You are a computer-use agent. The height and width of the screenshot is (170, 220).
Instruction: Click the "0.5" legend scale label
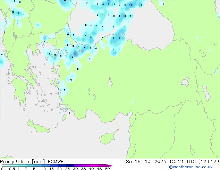[12, 169]
